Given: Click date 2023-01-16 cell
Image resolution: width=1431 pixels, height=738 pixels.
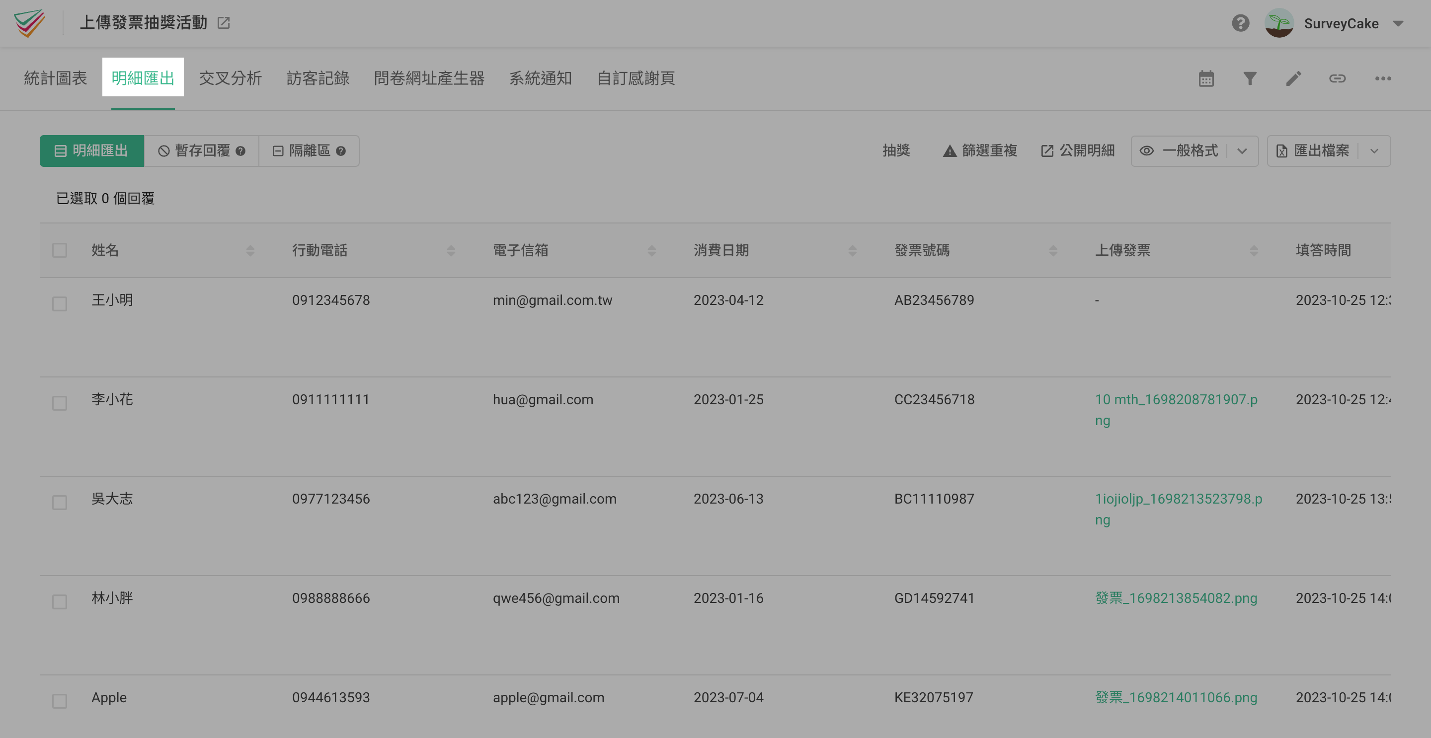Looking at the screenshot, I should [728, 598].
